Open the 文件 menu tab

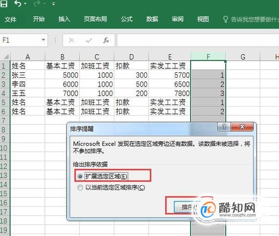tap(10, 19)
